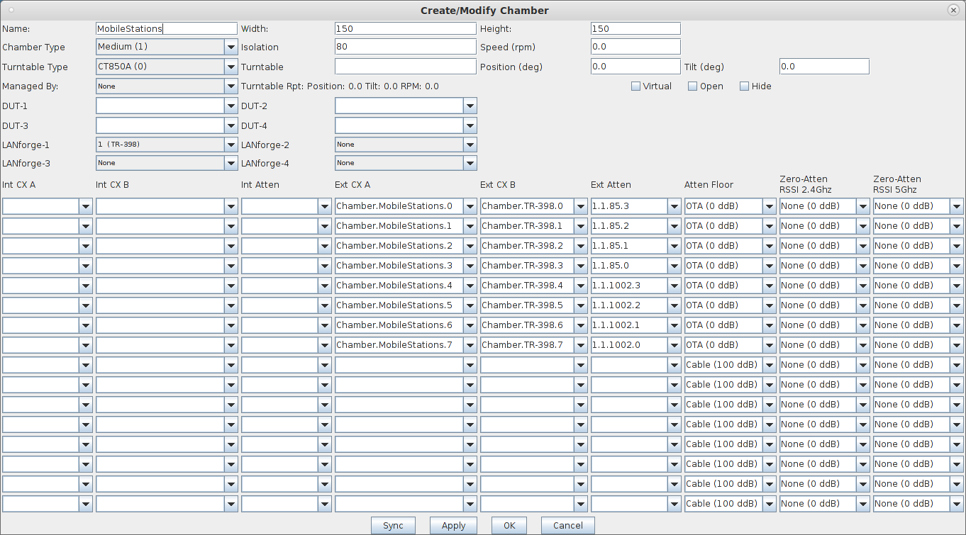The width and height of the screenshot is (966, 535).
Task: Click the Speed (rpm) input field
Action: 635,47
